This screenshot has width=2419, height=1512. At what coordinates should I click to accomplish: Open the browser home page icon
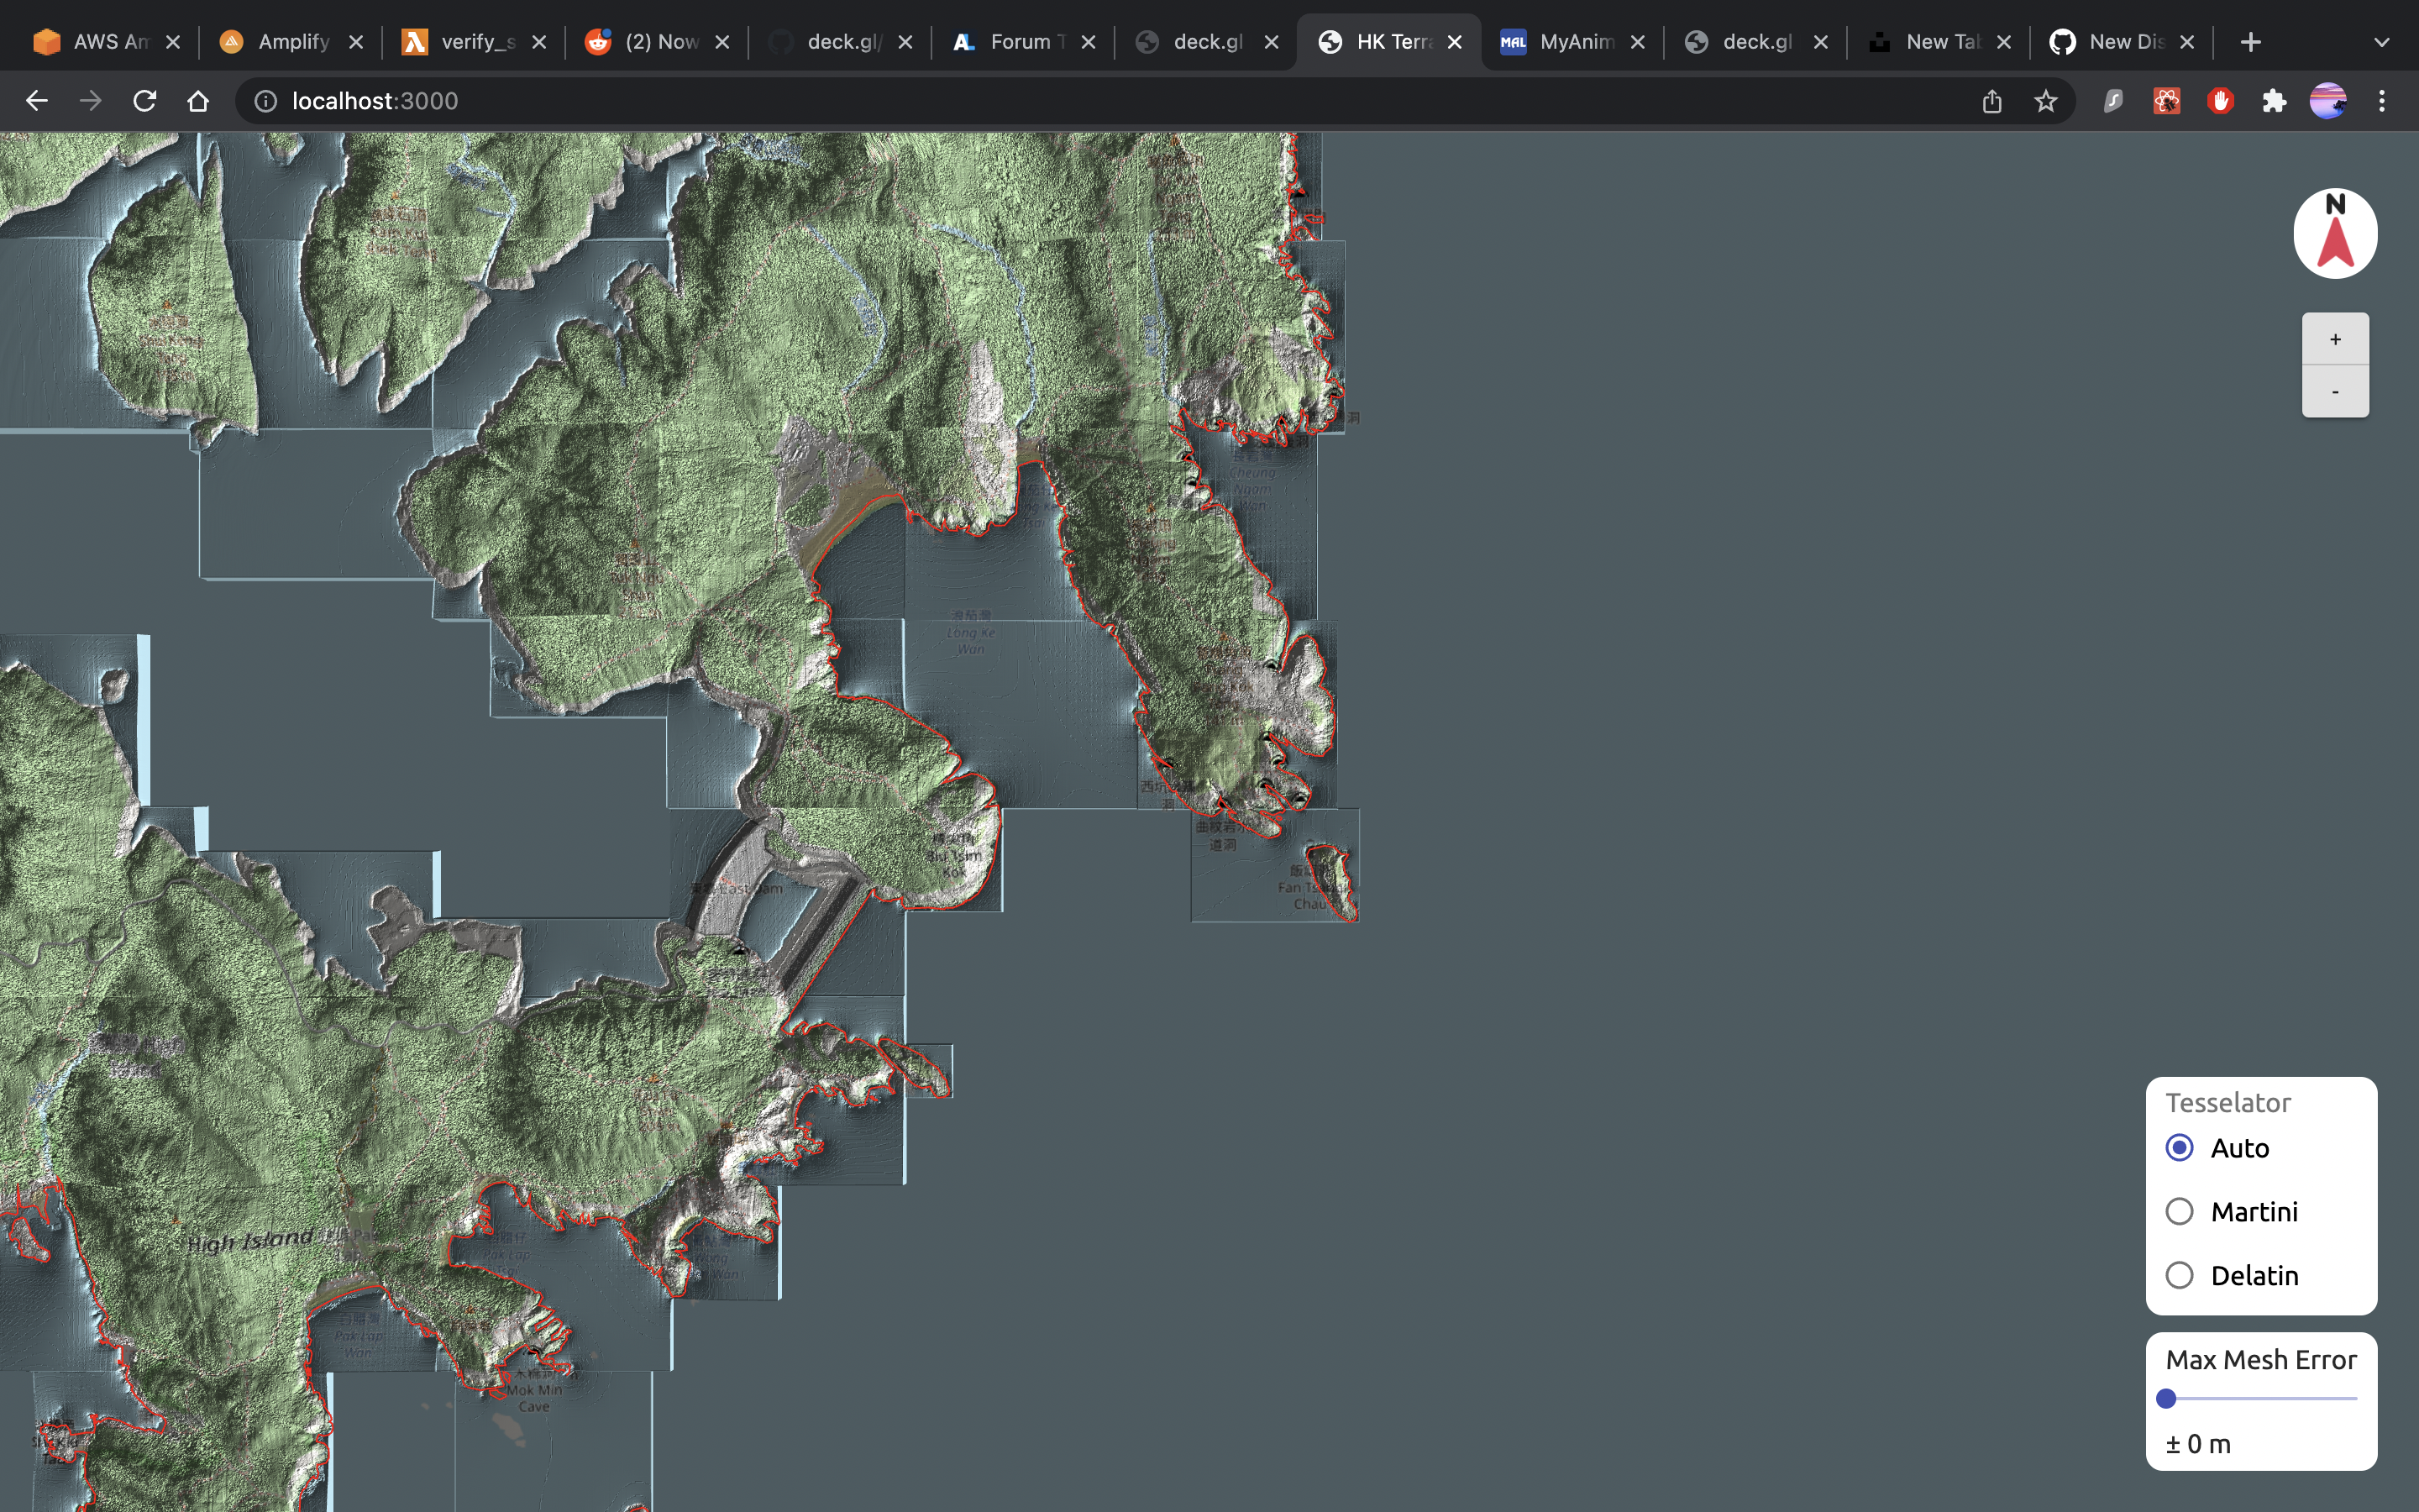[x=198, y=101]
